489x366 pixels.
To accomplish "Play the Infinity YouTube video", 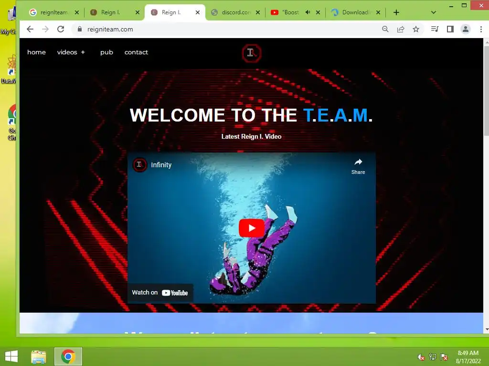I will coord(251,228).
